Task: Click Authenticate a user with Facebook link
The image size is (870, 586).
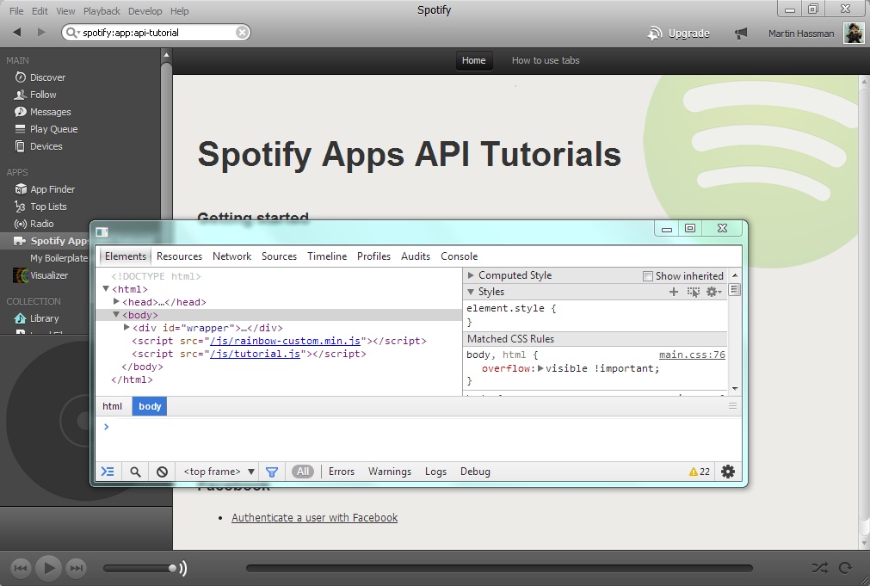Action: click(x=314, y=517)
